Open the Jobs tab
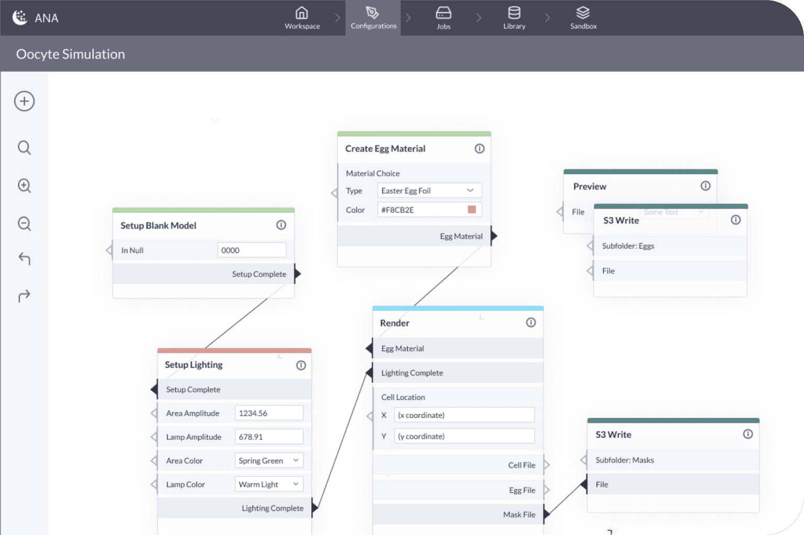804x535 pixels. 443,18
